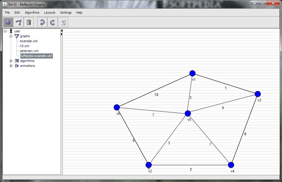This screenshot has height=182, width=282.
Task: Click vertex v5 in the graph
Action: pos(188,113)
